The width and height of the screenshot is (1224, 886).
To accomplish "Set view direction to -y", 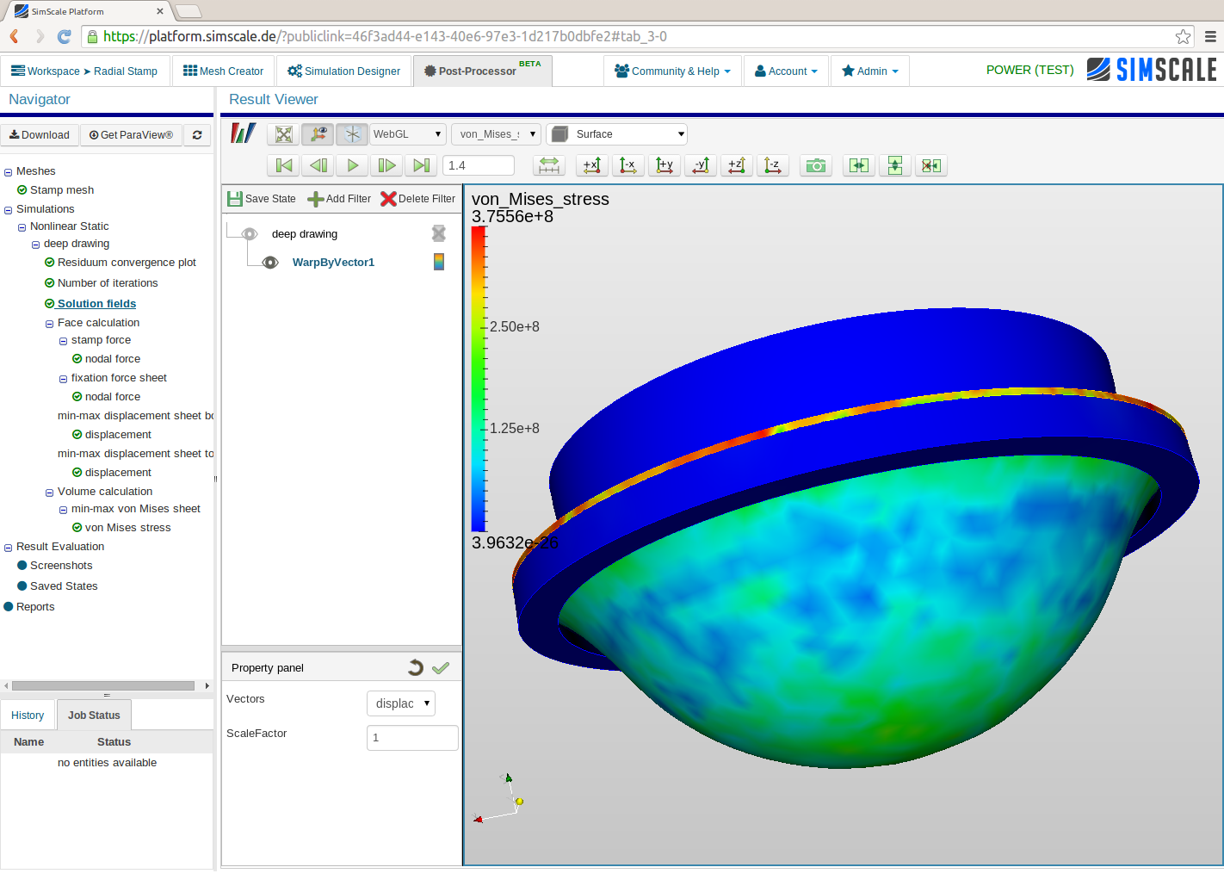I will tap(701, 165).
